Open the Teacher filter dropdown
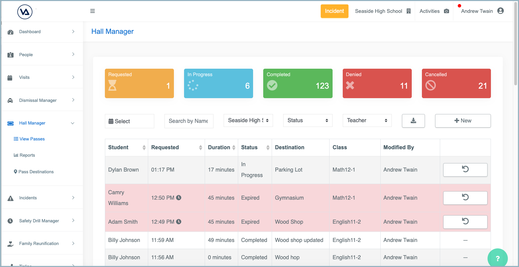 367,120
